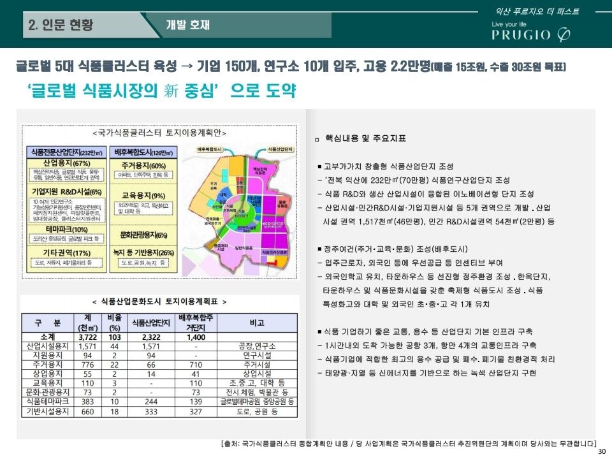
Task: Click the '배후복합주거단지' column header
Action: coord(196,323)
